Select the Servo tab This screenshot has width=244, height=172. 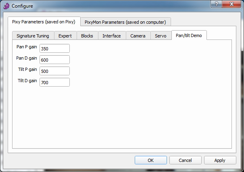161,36
